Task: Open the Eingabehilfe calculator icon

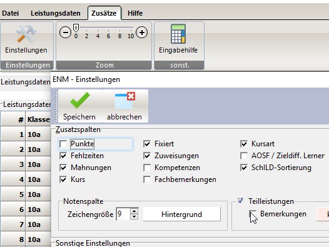Action: [178, 34]
